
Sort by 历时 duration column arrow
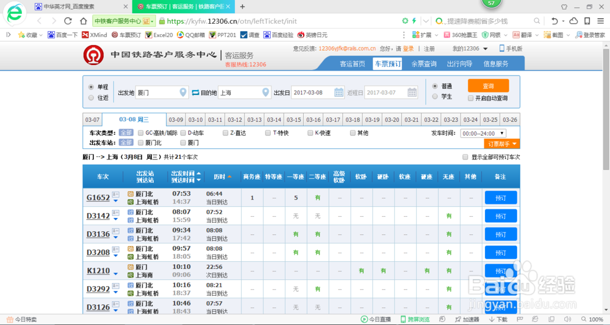(229, 176)
